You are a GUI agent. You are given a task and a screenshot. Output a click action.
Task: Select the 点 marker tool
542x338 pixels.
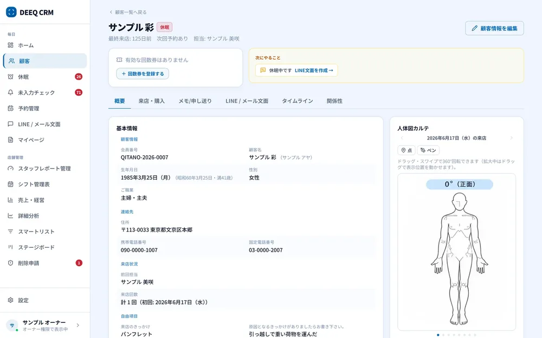(406, 150)
